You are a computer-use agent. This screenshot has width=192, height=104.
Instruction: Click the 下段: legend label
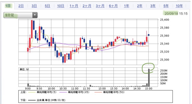(x=23, y=100)
